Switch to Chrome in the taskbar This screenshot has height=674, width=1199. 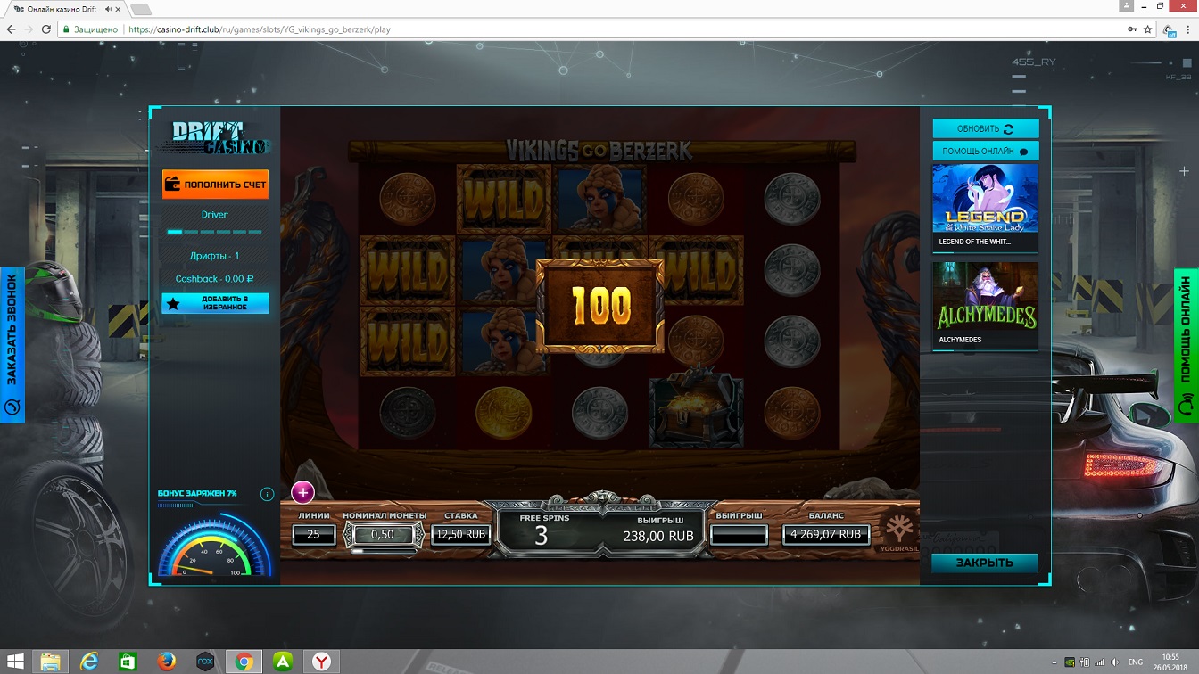[244, 662]
